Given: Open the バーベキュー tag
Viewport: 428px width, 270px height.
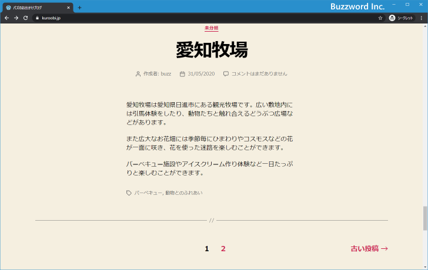Looking at the screenshot, I should pyautogui.click(x=148, y=193).
